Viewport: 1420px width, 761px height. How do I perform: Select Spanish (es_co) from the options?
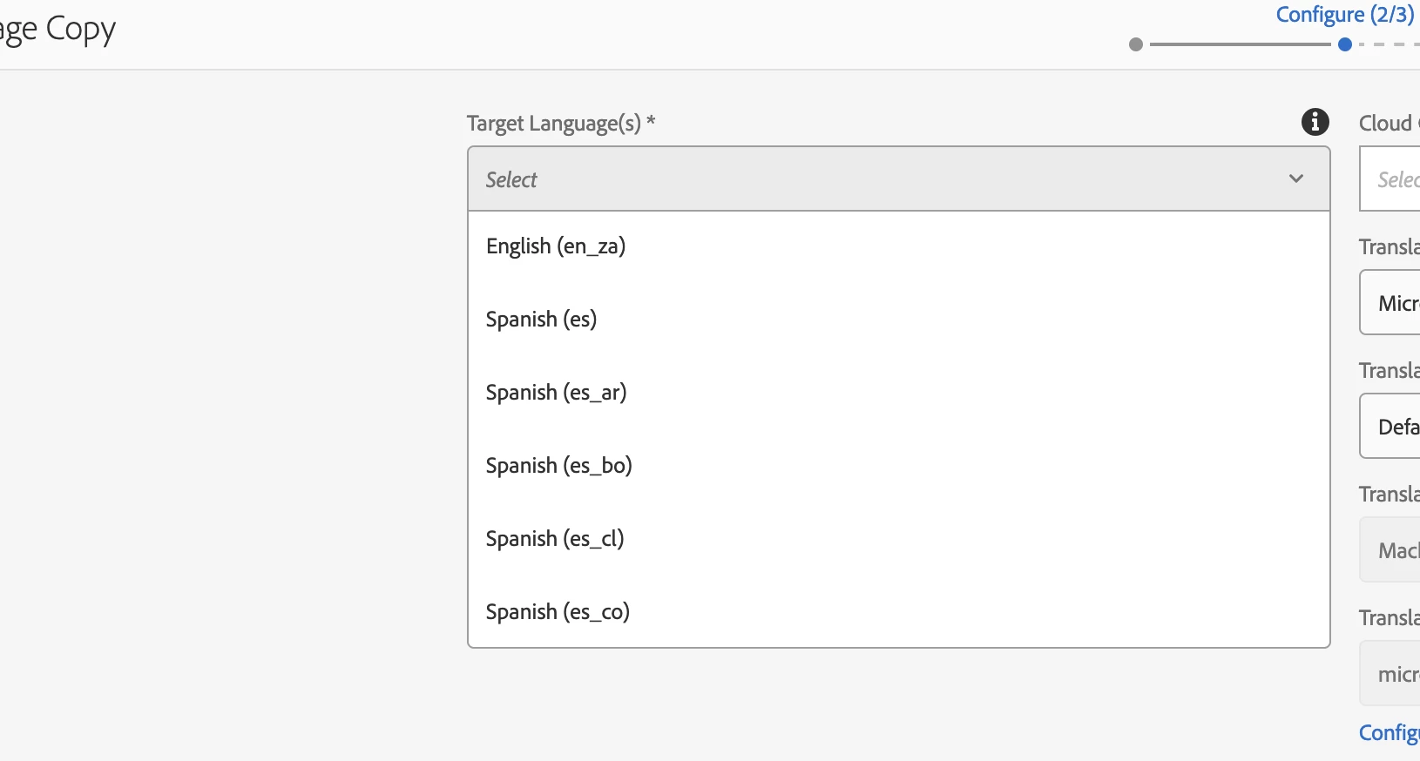[558, 612]
